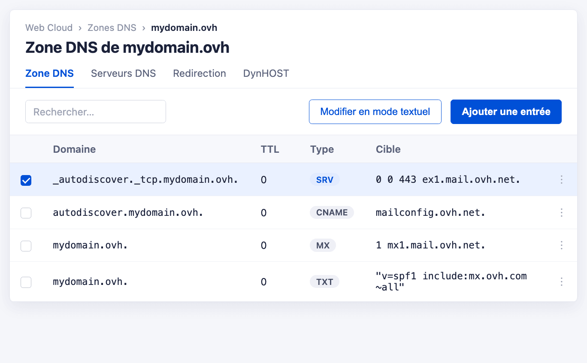587x363 pixels.
Task: Uncheck the _autodiscover._tcp.mydomain.ovh. row checkbox
Action: pos(26,180)
